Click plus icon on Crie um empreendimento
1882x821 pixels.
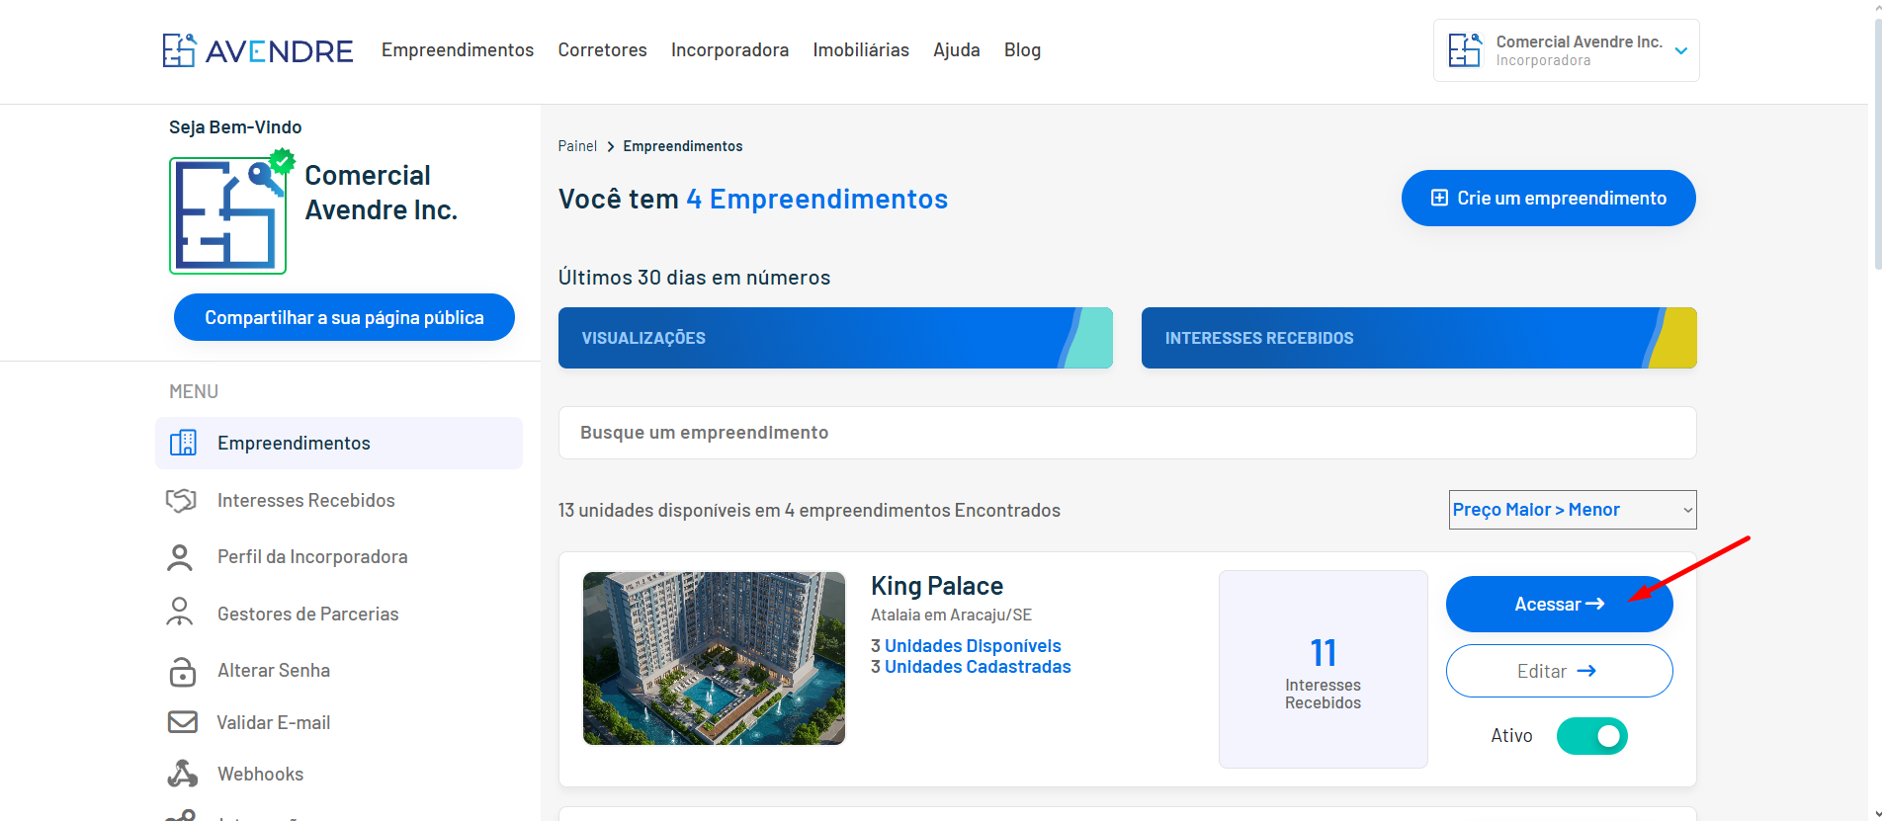1440,198
